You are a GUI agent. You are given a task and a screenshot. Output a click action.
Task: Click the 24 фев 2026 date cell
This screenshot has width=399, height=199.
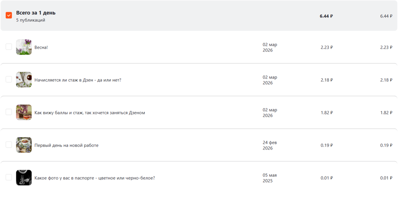270,145
